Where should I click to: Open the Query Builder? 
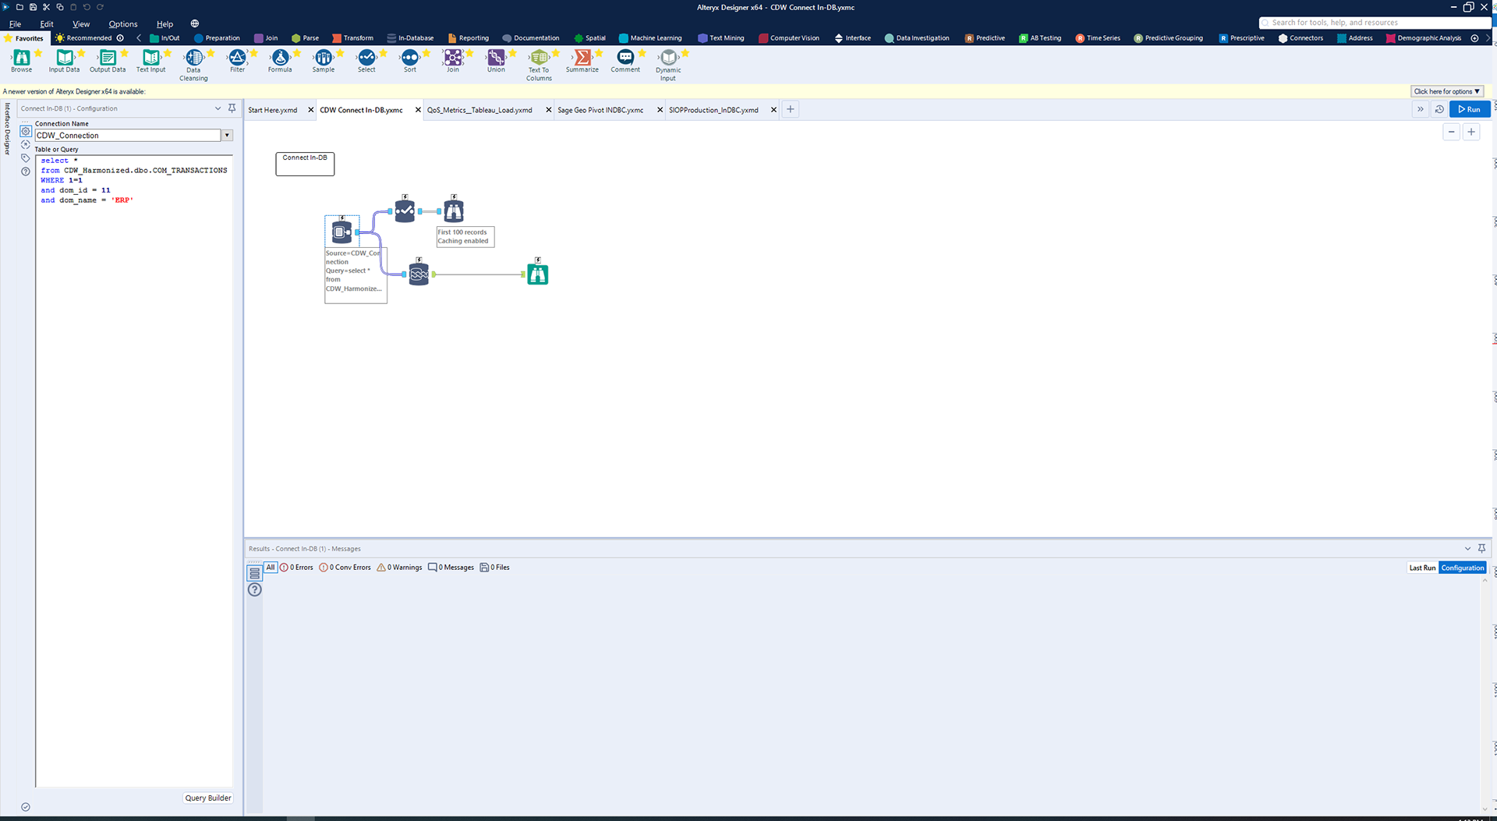208,798
